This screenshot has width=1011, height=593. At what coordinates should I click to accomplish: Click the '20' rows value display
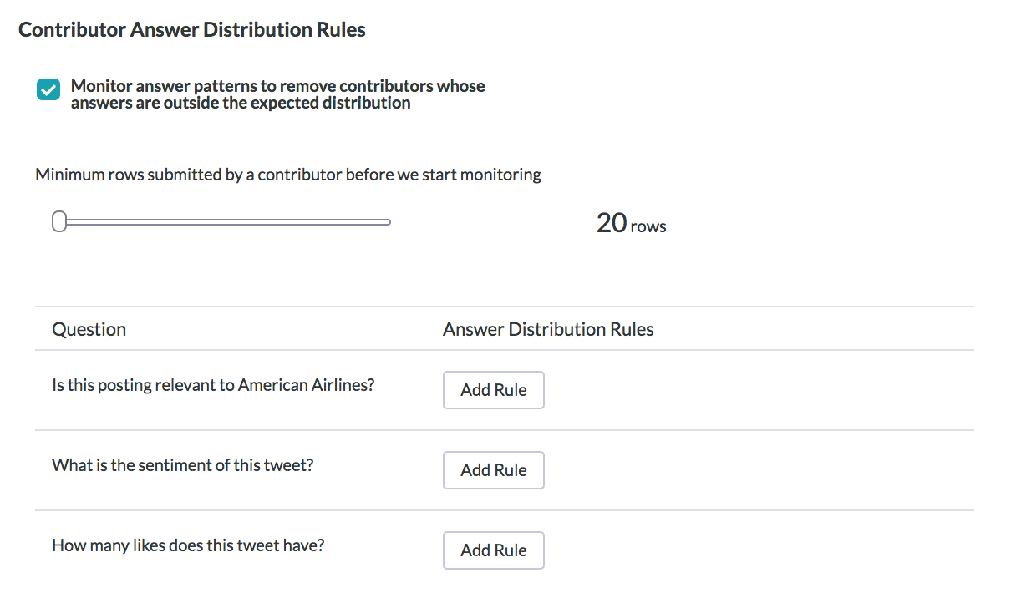click(612, 223)
